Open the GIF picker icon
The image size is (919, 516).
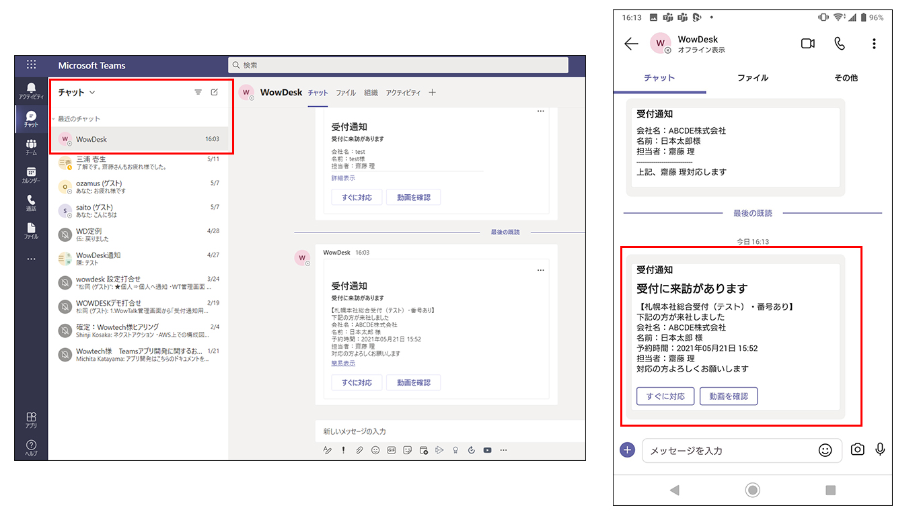pyautogui.click(x=392, y=450)
